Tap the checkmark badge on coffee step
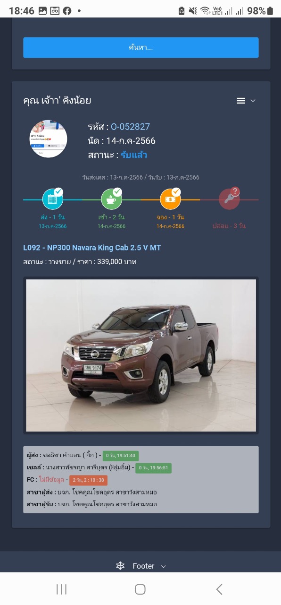 point(117,192)
